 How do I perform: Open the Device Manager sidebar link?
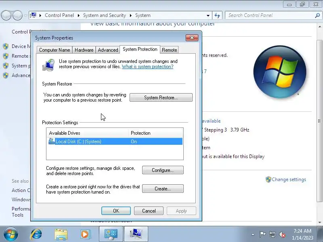[x=21, y=46]
